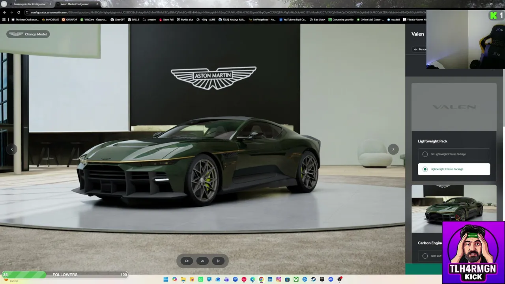
Task: Click the browser back button
Action: 4,12
